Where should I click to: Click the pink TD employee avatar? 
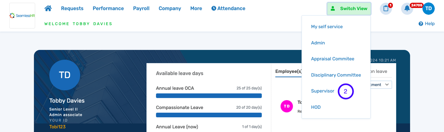click(x=287, y=106)
